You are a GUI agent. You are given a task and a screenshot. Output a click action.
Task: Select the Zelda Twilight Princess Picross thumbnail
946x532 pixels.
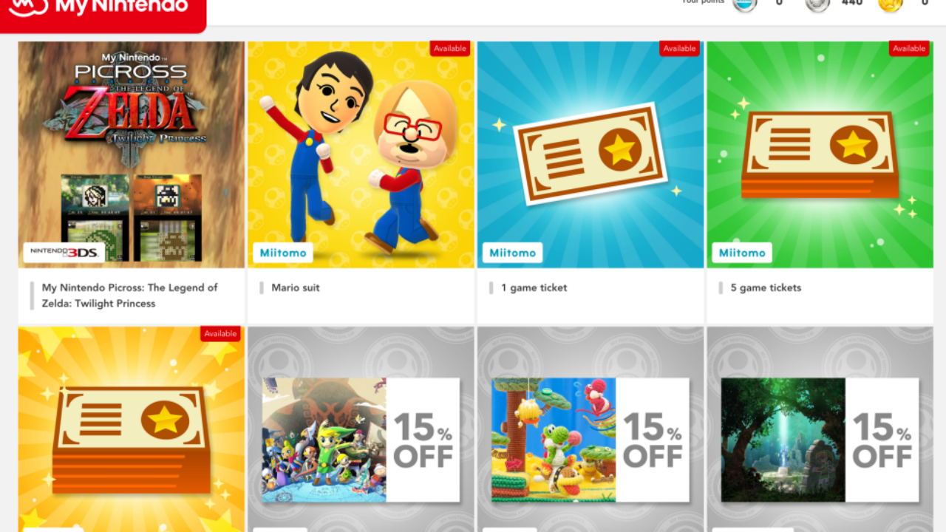tap(132, 154)
